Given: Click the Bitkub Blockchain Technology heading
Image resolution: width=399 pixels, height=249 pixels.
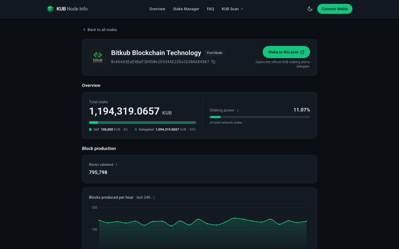Looking at the screenshot, I should 156,53.
